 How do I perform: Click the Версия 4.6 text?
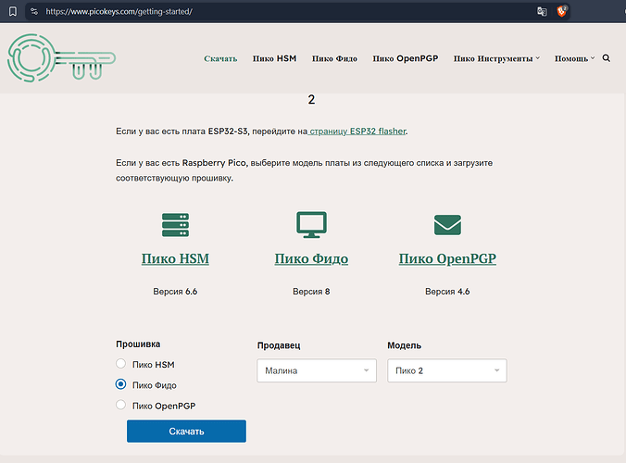[447, 292]
